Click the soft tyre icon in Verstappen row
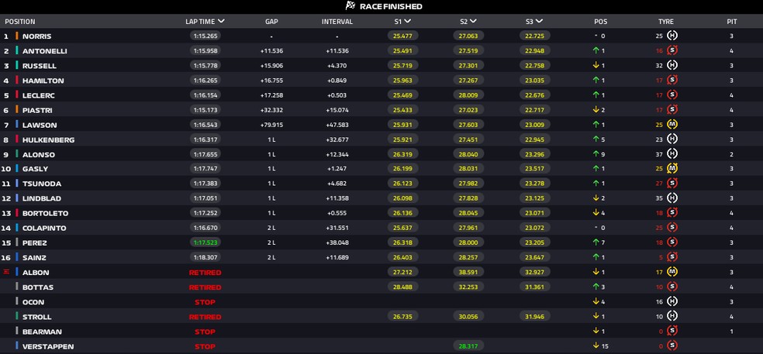763x354 pixels. tap(672, 345)
